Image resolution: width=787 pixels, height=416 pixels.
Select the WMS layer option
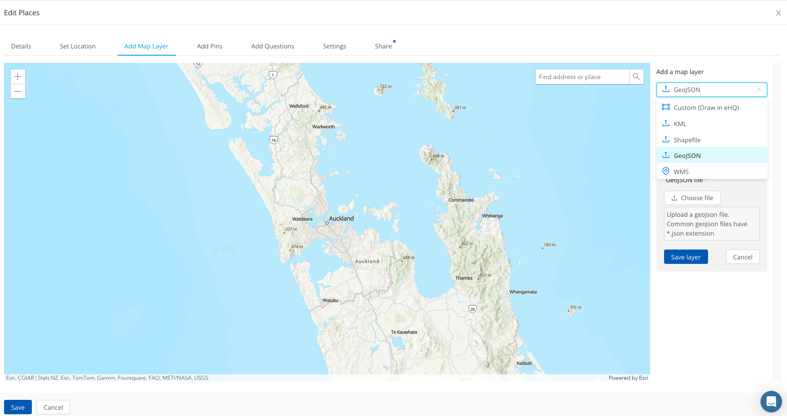click(712, 171)
